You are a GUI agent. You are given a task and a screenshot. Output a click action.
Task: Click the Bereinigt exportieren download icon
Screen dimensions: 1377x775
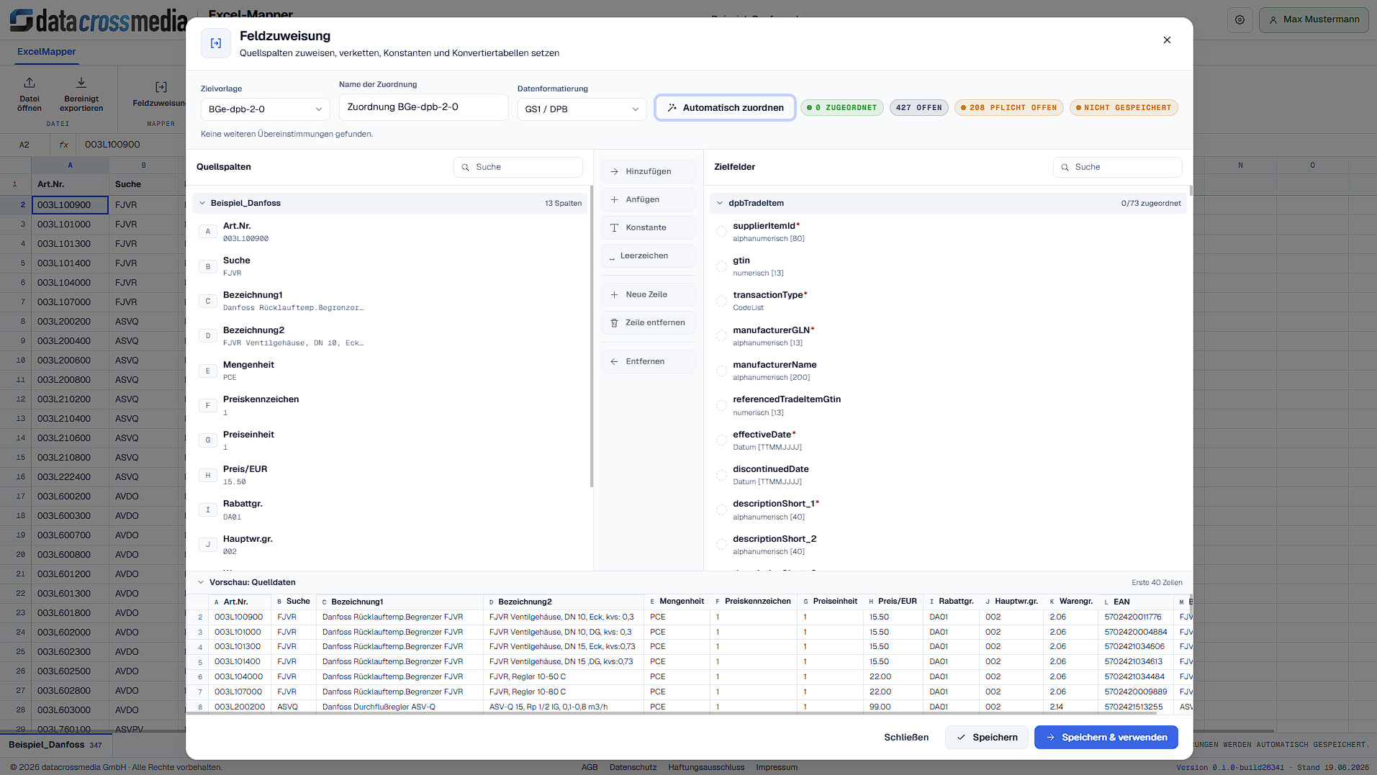coord(81,83)
